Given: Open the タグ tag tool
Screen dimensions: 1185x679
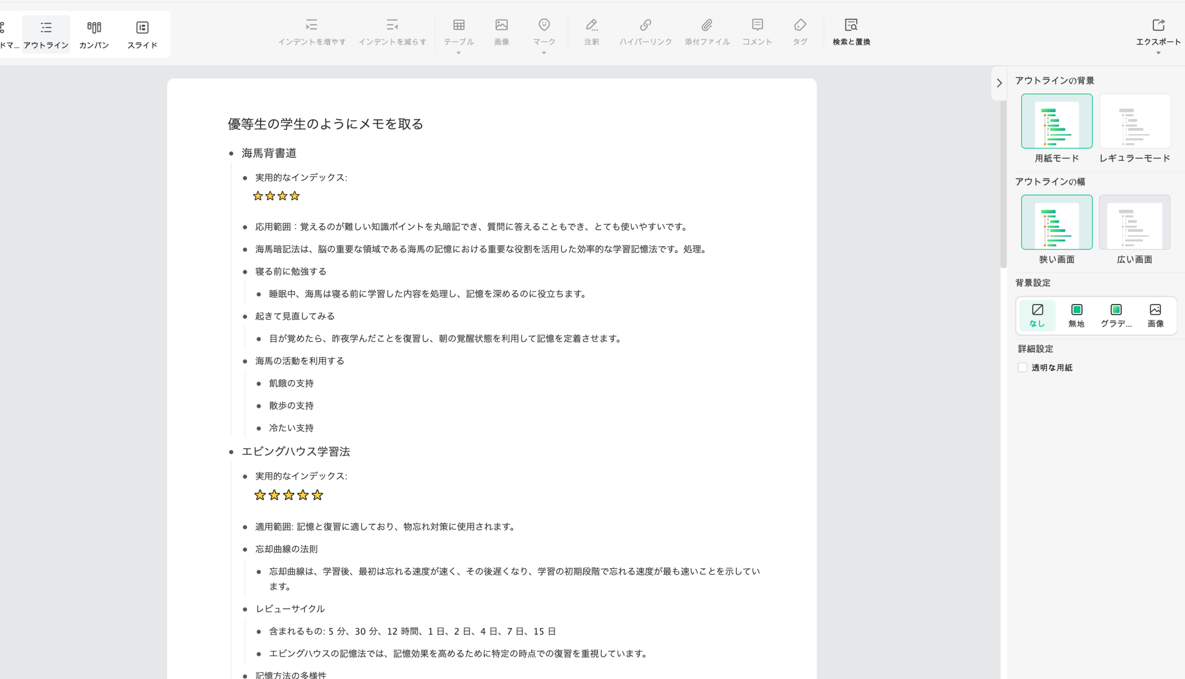Looking at the screenshot, I should pos(800,25).
